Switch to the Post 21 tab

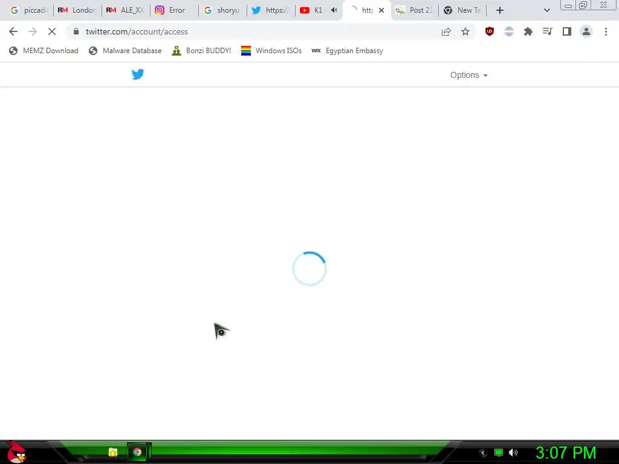tap(415, 10)
